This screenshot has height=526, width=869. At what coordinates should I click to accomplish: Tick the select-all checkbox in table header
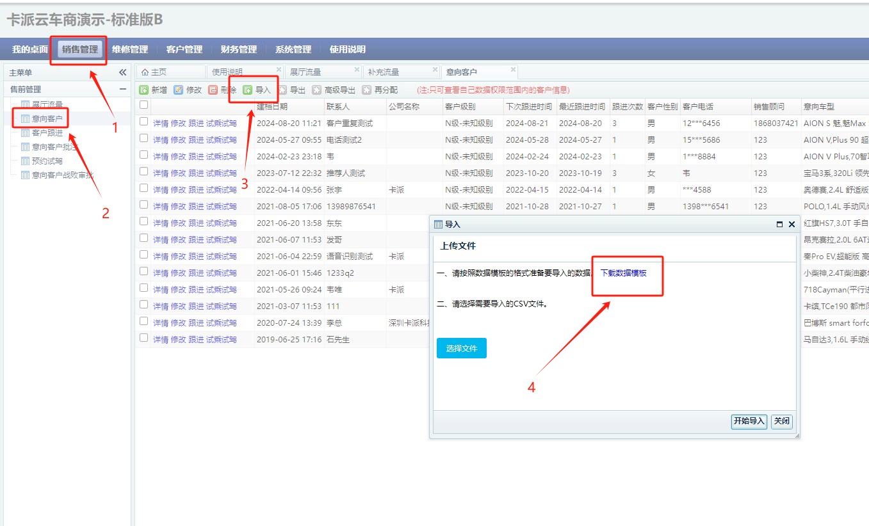coord(144,105)
